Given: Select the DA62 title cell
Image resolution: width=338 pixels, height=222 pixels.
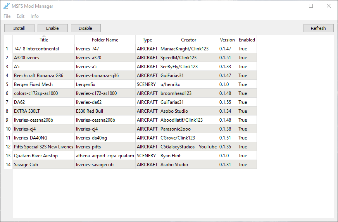Looking at the screenshot, I should click(44, 102).
